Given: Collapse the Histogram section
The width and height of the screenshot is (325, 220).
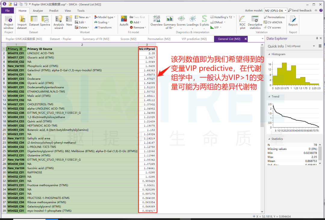Looking at the screenshot, I should click(x=269, y=54).
